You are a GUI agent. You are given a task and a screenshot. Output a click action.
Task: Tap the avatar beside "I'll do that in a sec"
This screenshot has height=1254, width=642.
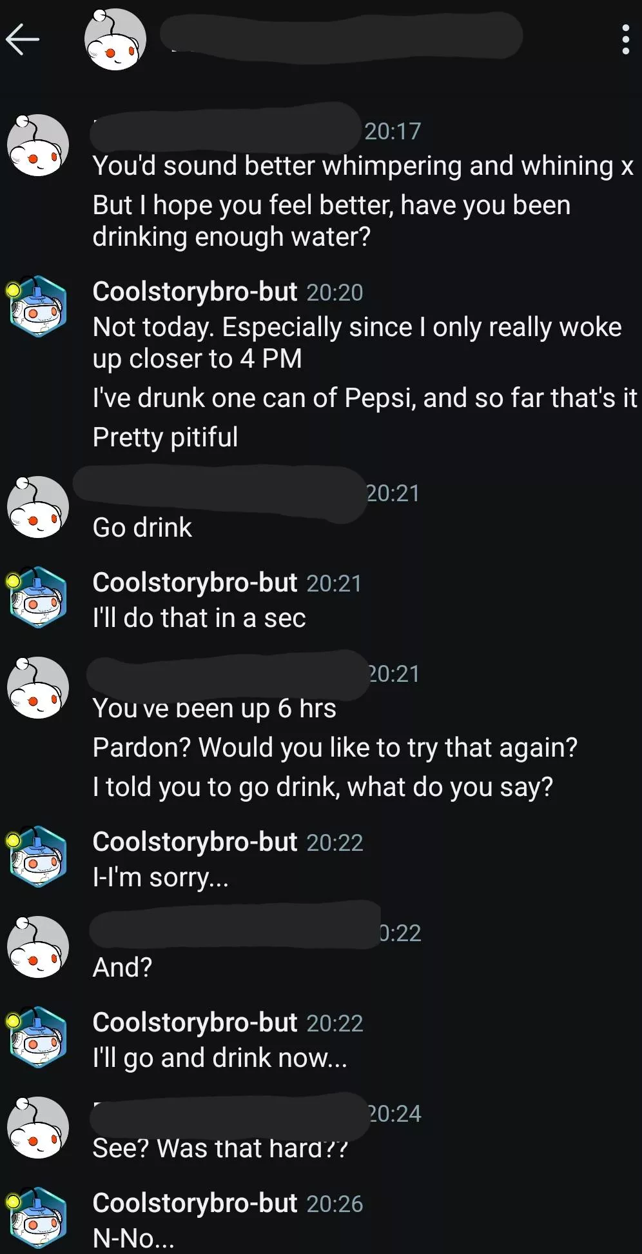pyautogui.click(x=38, y=597)
